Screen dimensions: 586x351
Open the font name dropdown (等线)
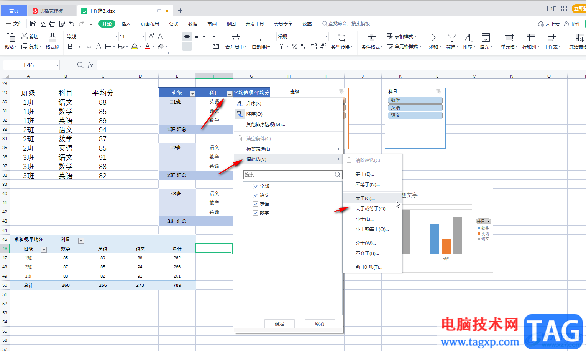click(x=116, y=36)
